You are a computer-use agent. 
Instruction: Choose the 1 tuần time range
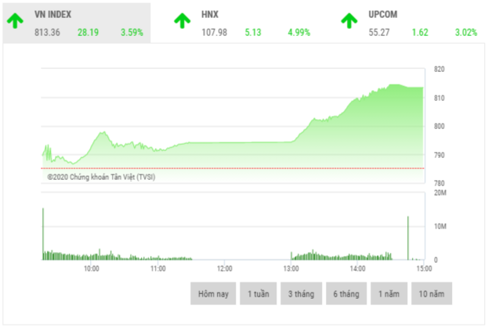click(259, 293)
